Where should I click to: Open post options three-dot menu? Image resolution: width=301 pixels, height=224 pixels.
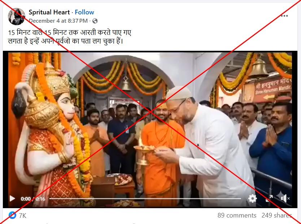pyautogui.click(x=284, y=16)
